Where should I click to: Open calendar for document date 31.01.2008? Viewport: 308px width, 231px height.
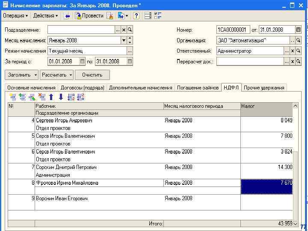coord(298,30)
